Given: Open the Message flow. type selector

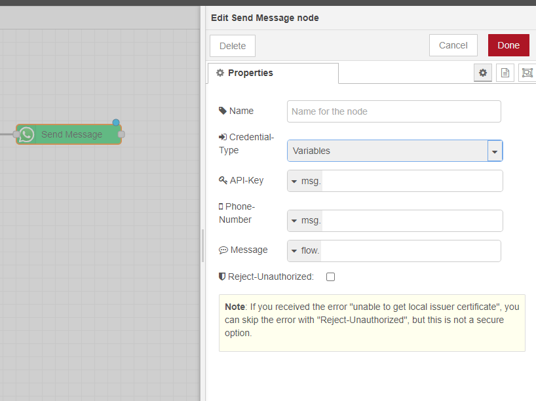Looking at the screenshot, I should click(x=305, y=251).
